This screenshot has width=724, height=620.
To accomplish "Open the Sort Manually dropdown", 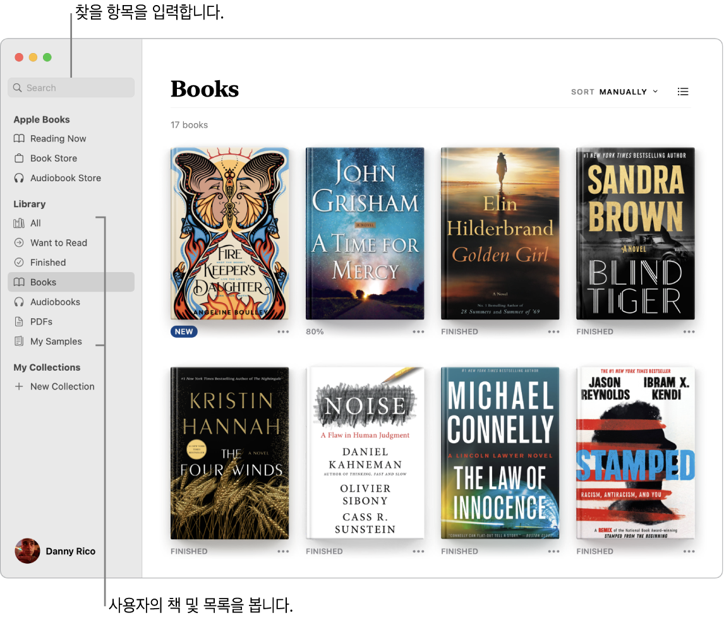I will (x=615, y=92).
